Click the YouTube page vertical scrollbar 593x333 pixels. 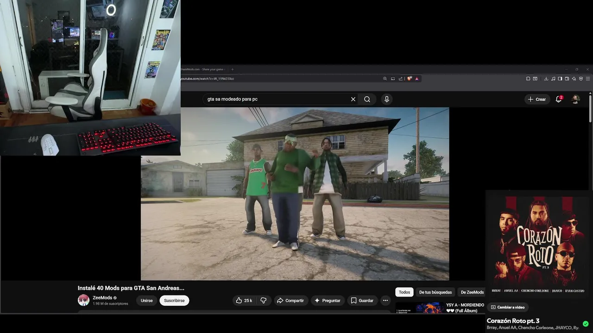pyautogui.click(x=590, y=108)
